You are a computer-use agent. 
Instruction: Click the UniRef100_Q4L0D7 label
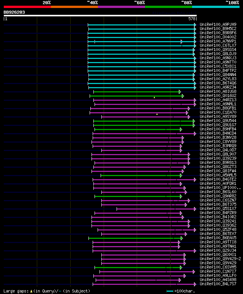point(218,150)
